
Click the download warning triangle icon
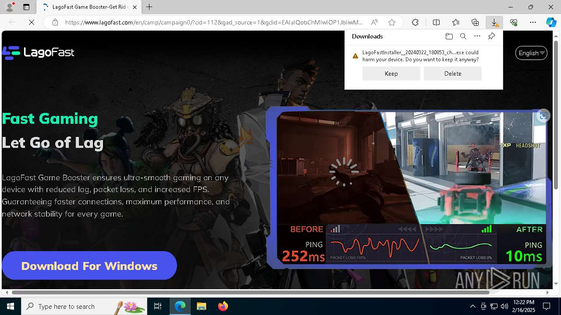355,56
